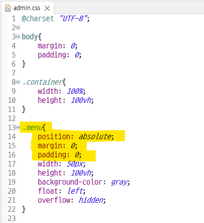Click the margin property on line 15
This screenshot has height=223, width=204.
point(50,146)
